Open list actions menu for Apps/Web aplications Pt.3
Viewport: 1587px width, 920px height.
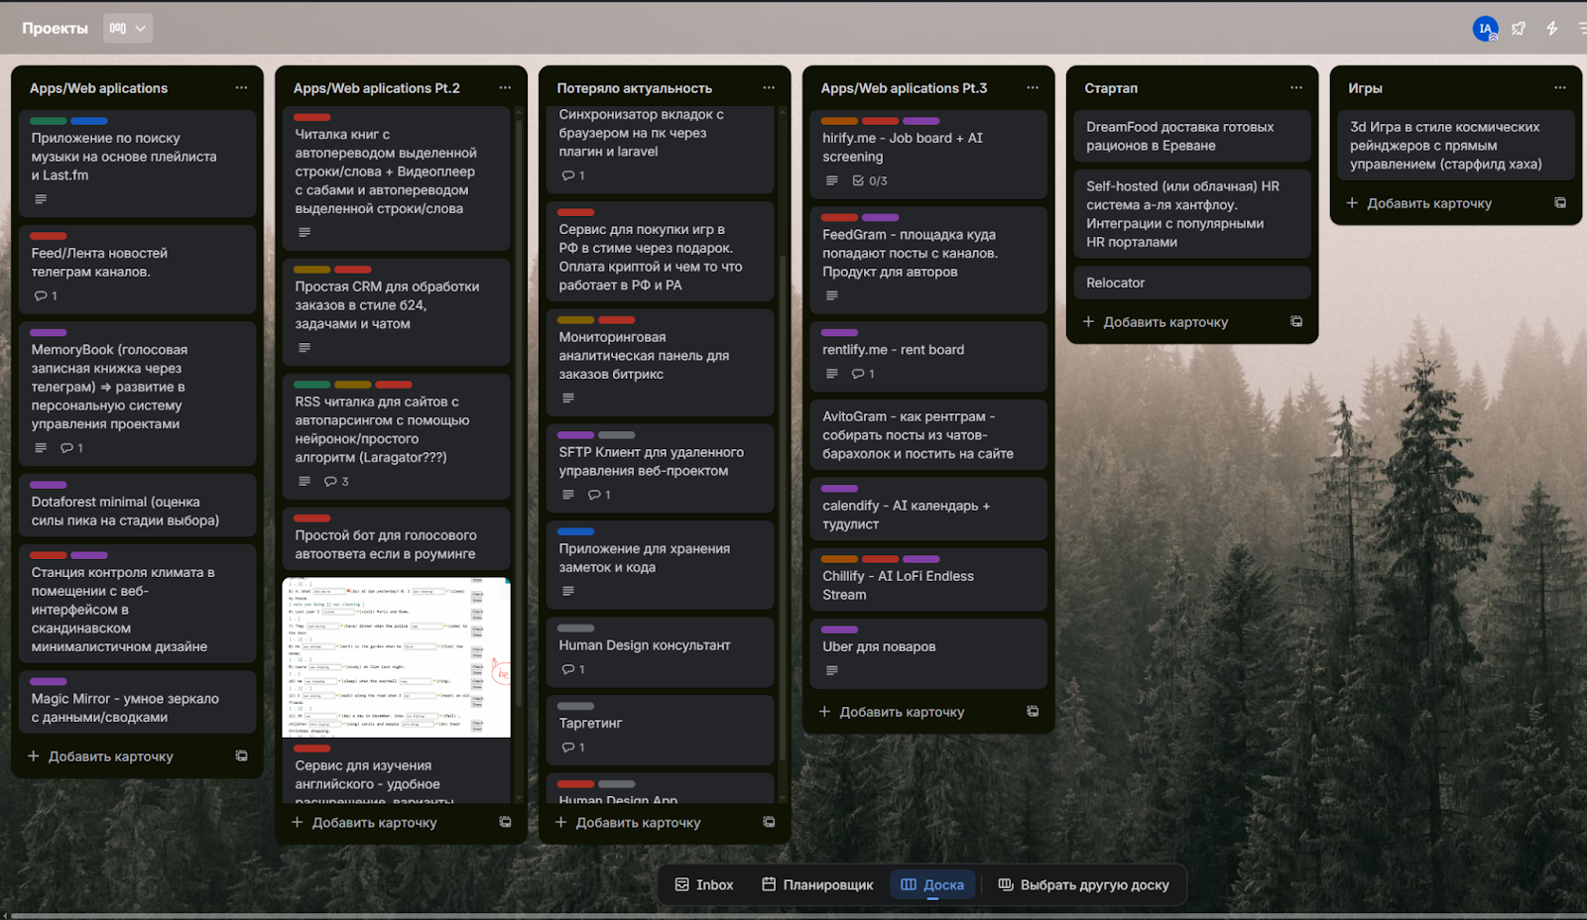(x=1033, y=88)
